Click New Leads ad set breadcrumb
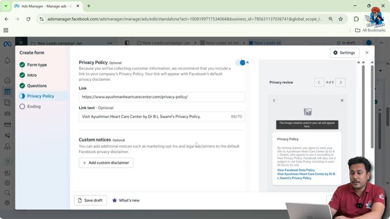This screenshot has width=390, height=219. pyautogui.click(x=219, y=43)
